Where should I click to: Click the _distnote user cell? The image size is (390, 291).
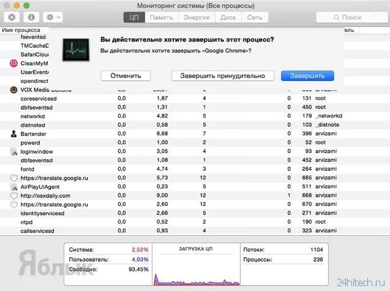pyautogui.click(x=328, y=125)
